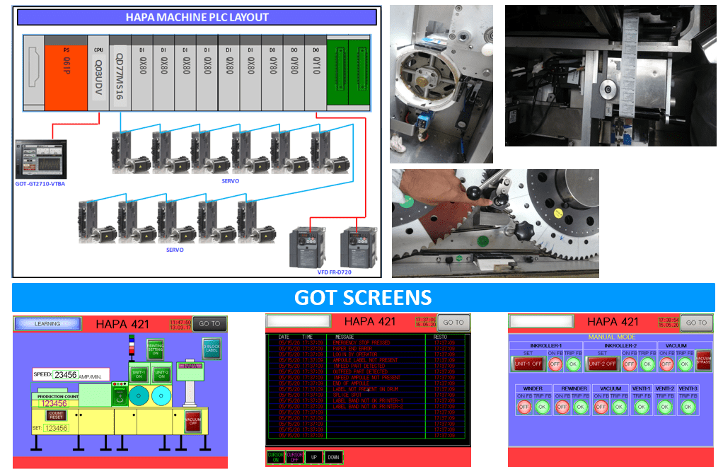
Task: Turn off cursor with CURSOR OFF button
Action: coord(295,457)
